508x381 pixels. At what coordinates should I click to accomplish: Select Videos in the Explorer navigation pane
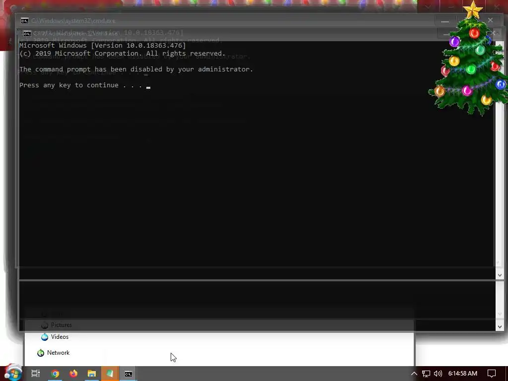tap(60, 337)
